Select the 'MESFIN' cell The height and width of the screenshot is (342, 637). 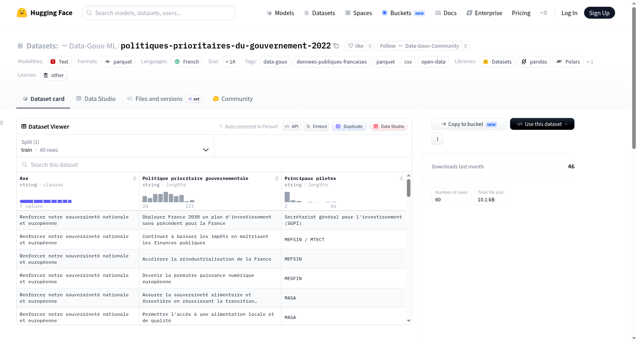[344, 278]
